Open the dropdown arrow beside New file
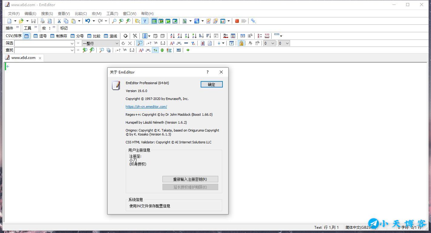Viewport: 431px width, 233px height. point(15,21)
